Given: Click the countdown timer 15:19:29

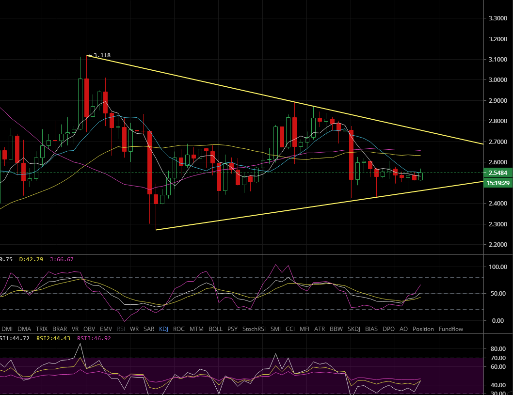Looking at the screenshot, I should click(498, 183).
